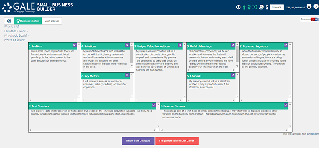
Task: Select the Business Ideation tab
Action: 28,21
